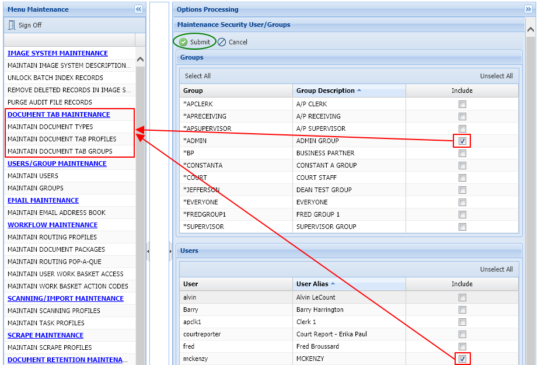Choose MAINTAIN ROUTING POP-A-QUE from the menu
The width and height of the screenshot is (538, 365).
[x=50, y=262]
